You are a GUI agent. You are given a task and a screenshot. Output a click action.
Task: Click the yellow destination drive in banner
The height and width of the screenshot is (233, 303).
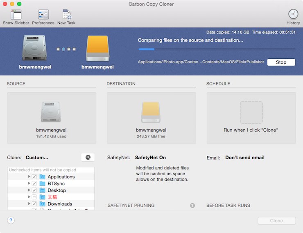pyautogui.click(x=97, y=48)
